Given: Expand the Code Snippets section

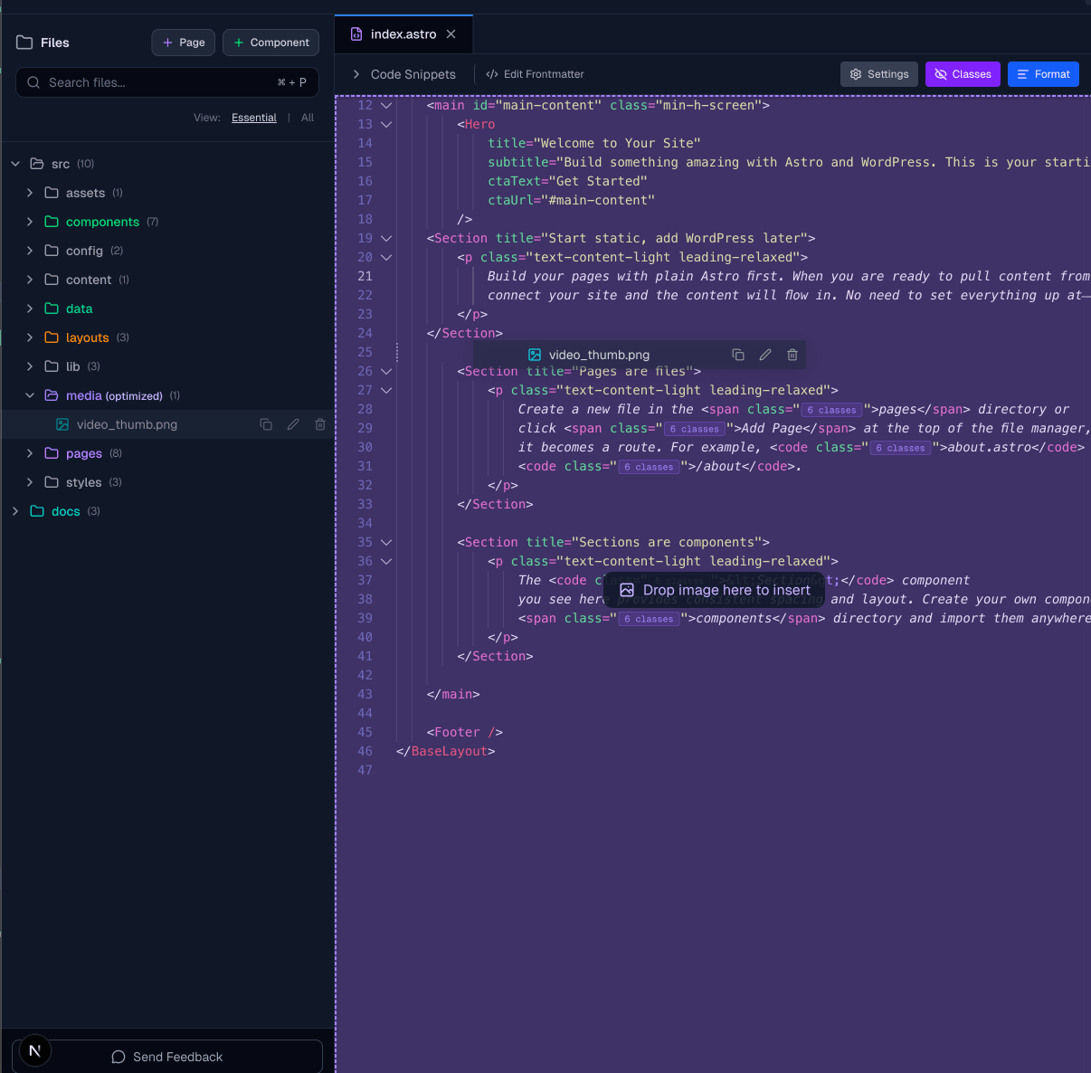Looking at the screenshot, I should tap(356, 73).
